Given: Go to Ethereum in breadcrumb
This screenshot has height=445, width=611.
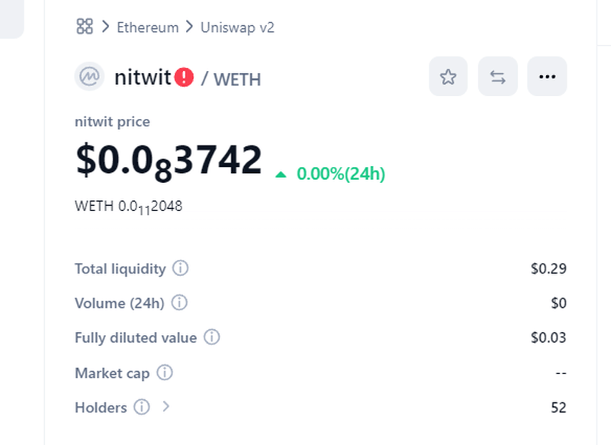Looking at the screenshot, I should click(x=148, y=27).
